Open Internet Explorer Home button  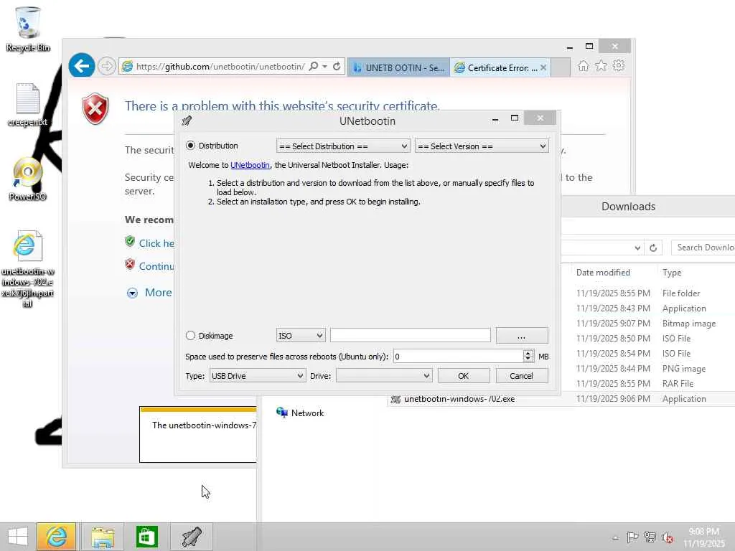coord(583,66)
